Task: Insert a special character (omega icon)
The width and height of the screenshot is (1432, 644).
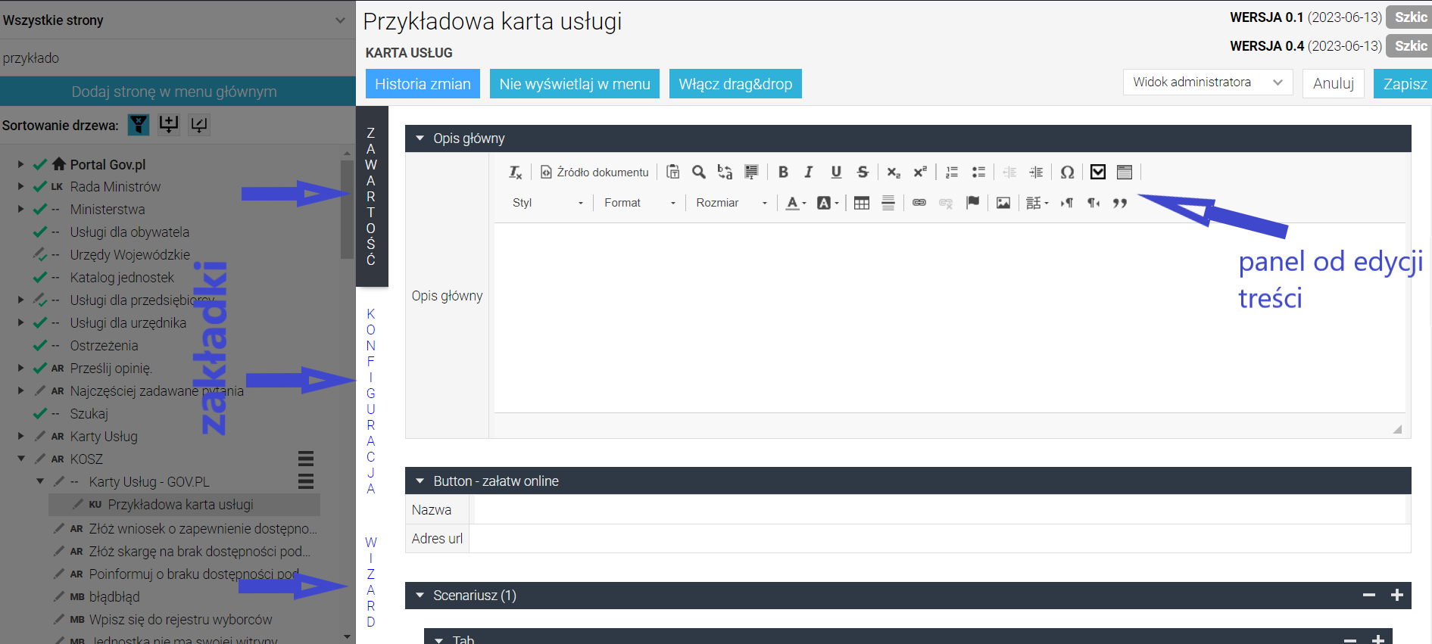Action: [x=1067, y=173]
